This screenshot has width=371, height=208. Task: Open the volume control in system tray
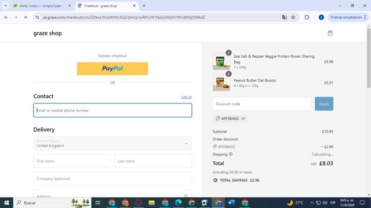[325, 203]
